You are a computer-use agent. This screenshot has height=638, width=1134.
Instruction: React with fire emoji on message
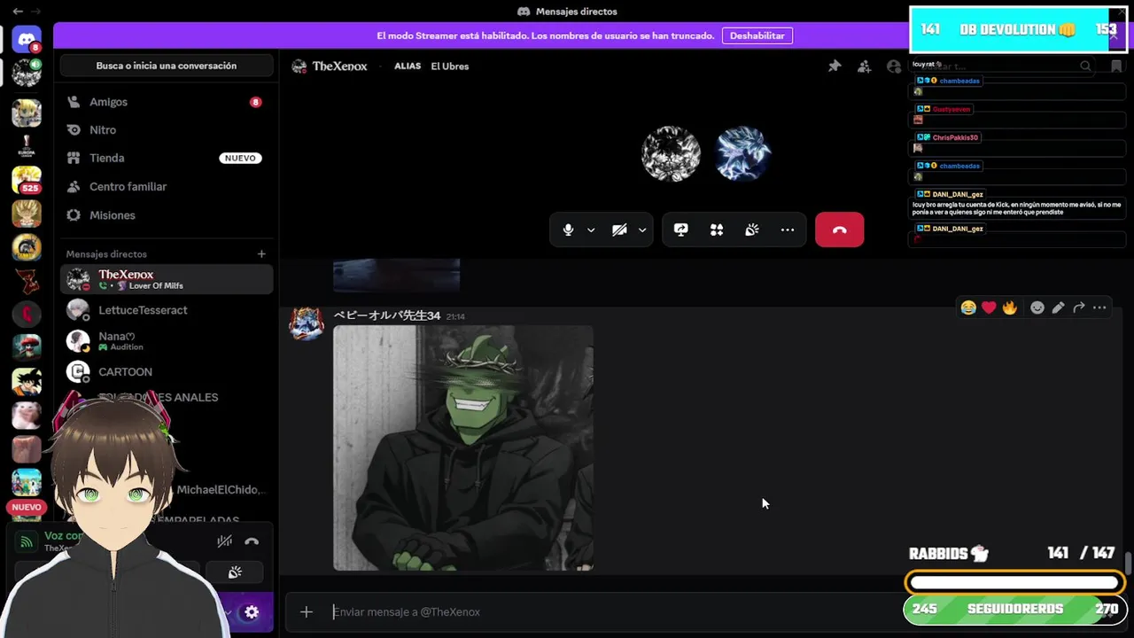1009,307
